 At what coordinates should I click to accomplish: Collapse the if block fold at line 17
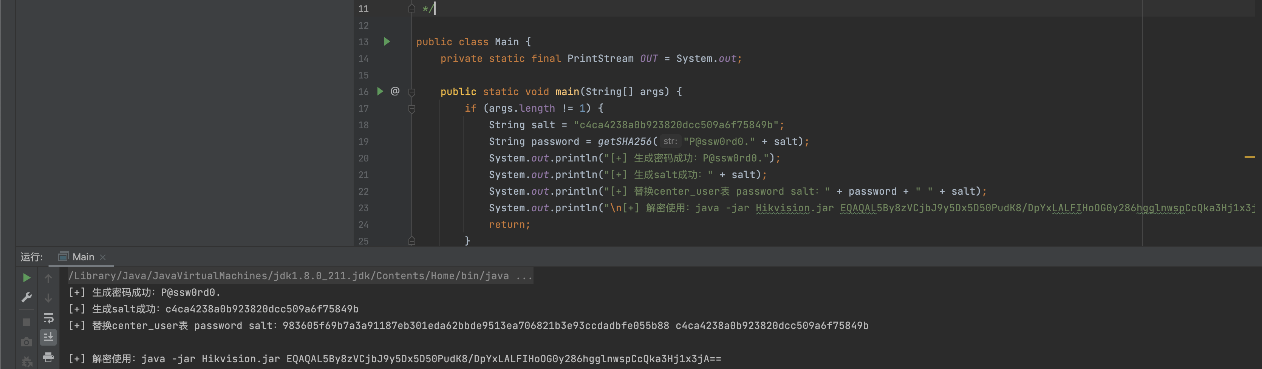click(x=411, y=109)
